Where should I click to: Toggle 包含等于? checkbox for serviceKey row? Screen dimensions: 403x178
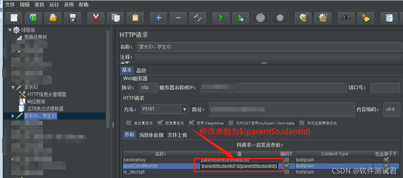(x=386, y=160)
